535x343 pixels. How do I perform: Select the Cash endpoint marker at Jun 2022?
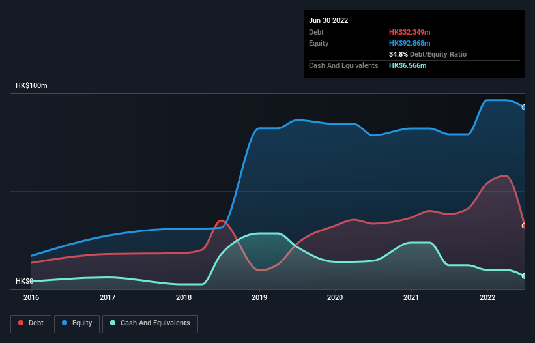coord(524,276)
